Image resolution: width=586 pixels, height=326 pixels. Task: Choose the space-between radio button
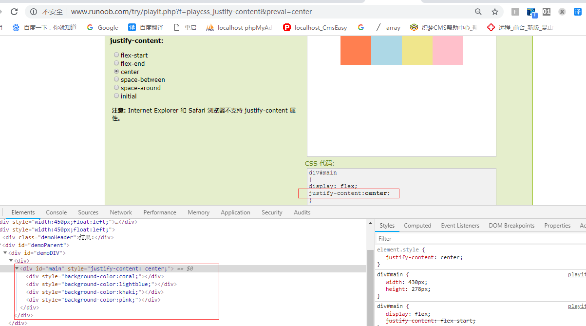(x=116, y=79)
